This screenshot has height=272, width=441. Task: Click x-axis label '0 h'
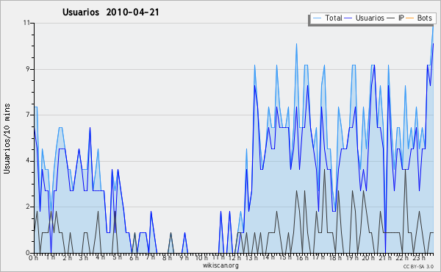33,257
